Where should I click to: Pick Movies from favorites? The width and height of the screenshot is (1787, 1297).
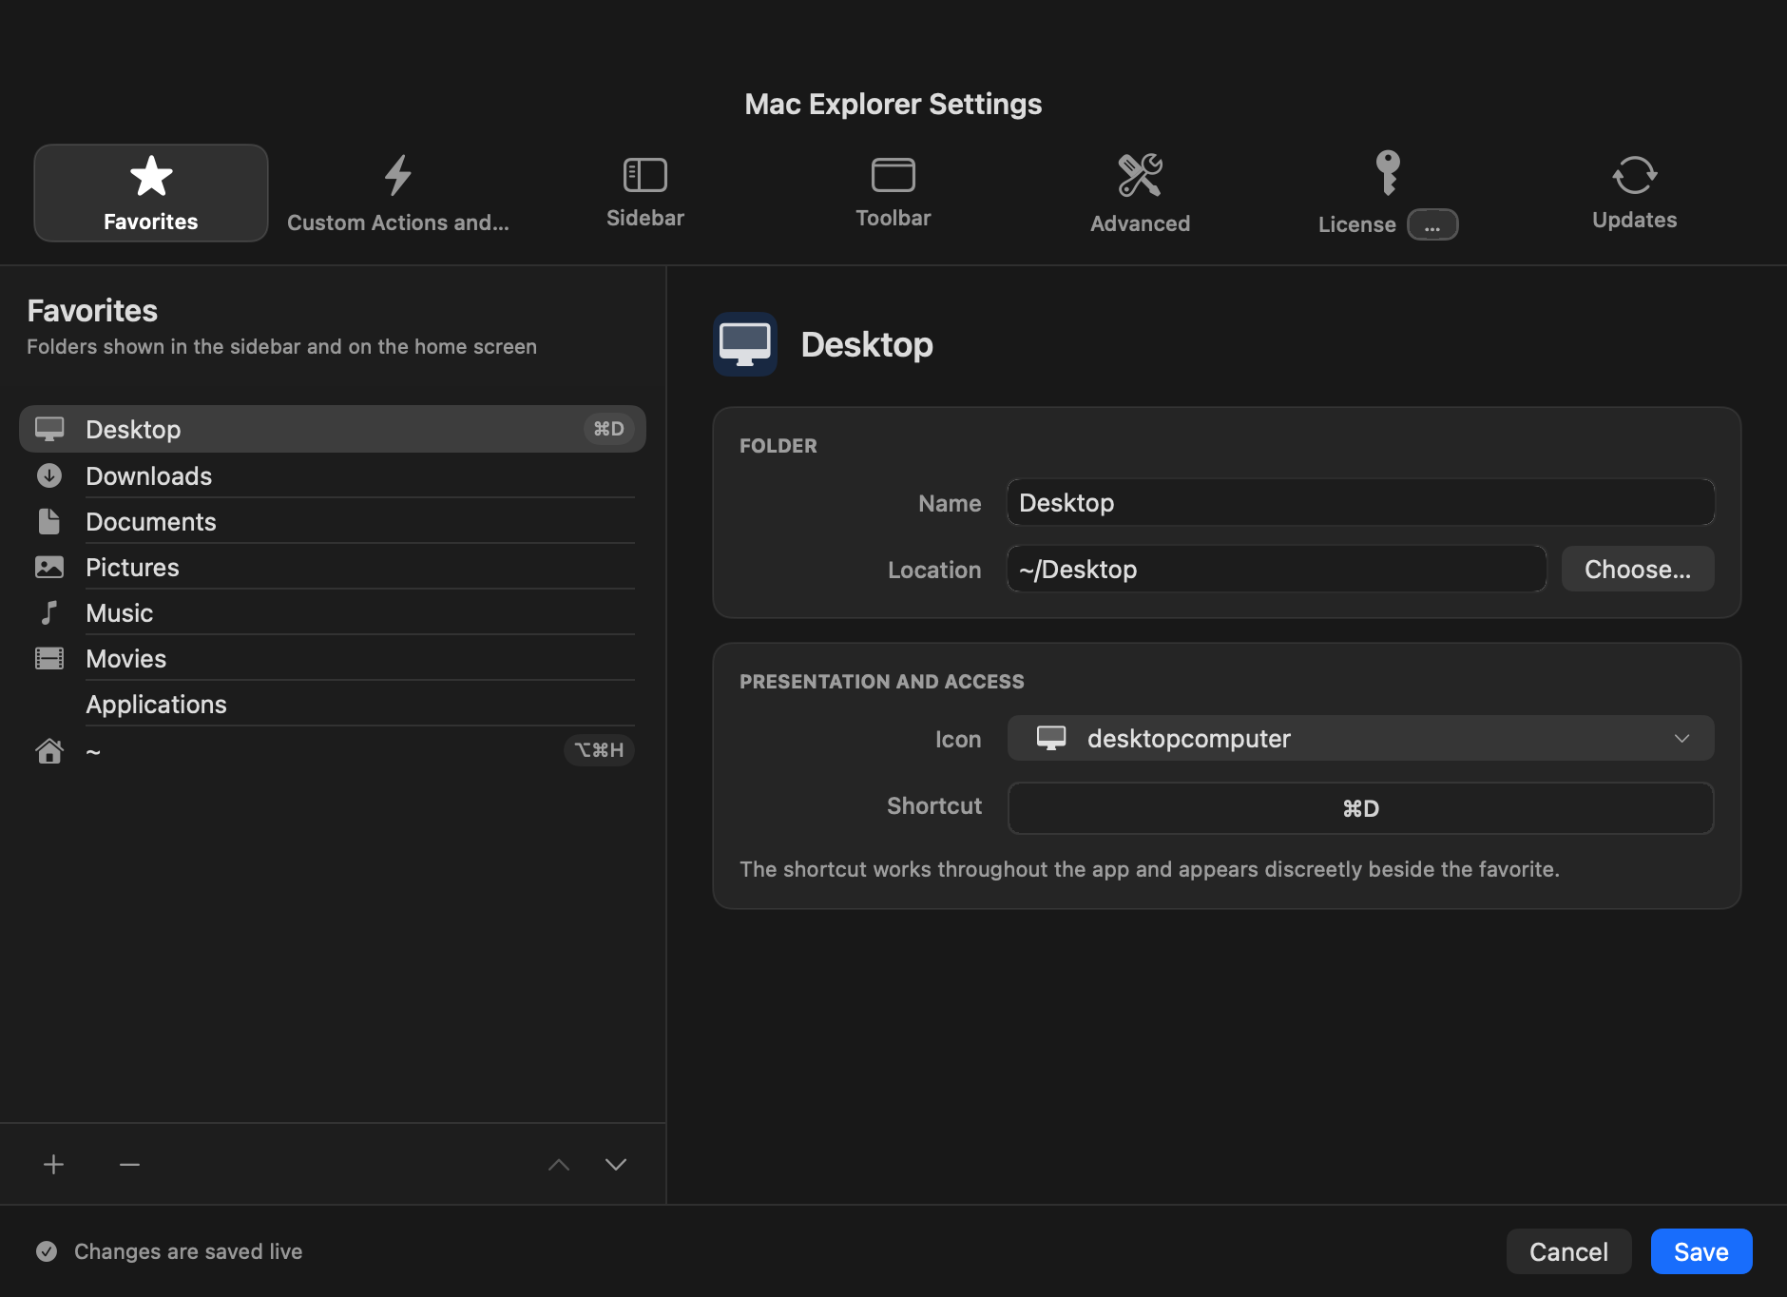(x=333, y=658)
